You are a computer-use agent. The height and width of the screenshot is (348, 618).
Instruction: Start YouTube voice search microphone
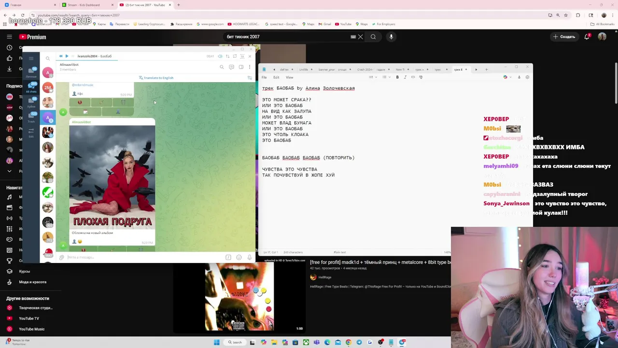391,37
